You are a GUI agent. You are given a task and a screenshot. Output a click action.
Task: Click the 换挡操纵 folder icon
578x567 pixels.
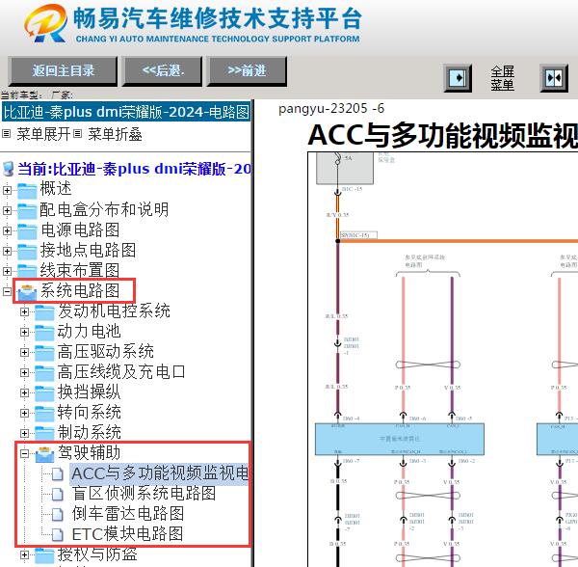(44, 392)
